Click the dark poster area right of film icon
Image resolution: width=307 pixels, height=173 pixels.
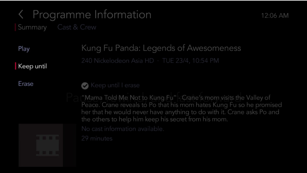coord(69,145)
